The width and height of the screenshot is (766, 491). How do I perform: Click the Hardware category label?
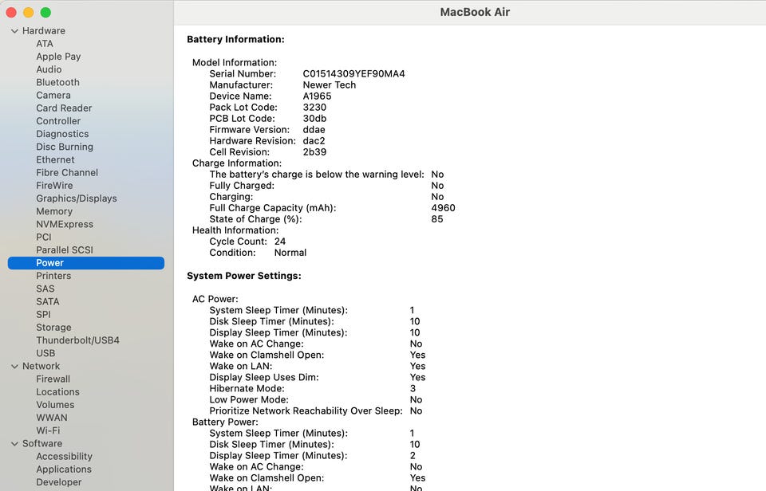(43, 31)
